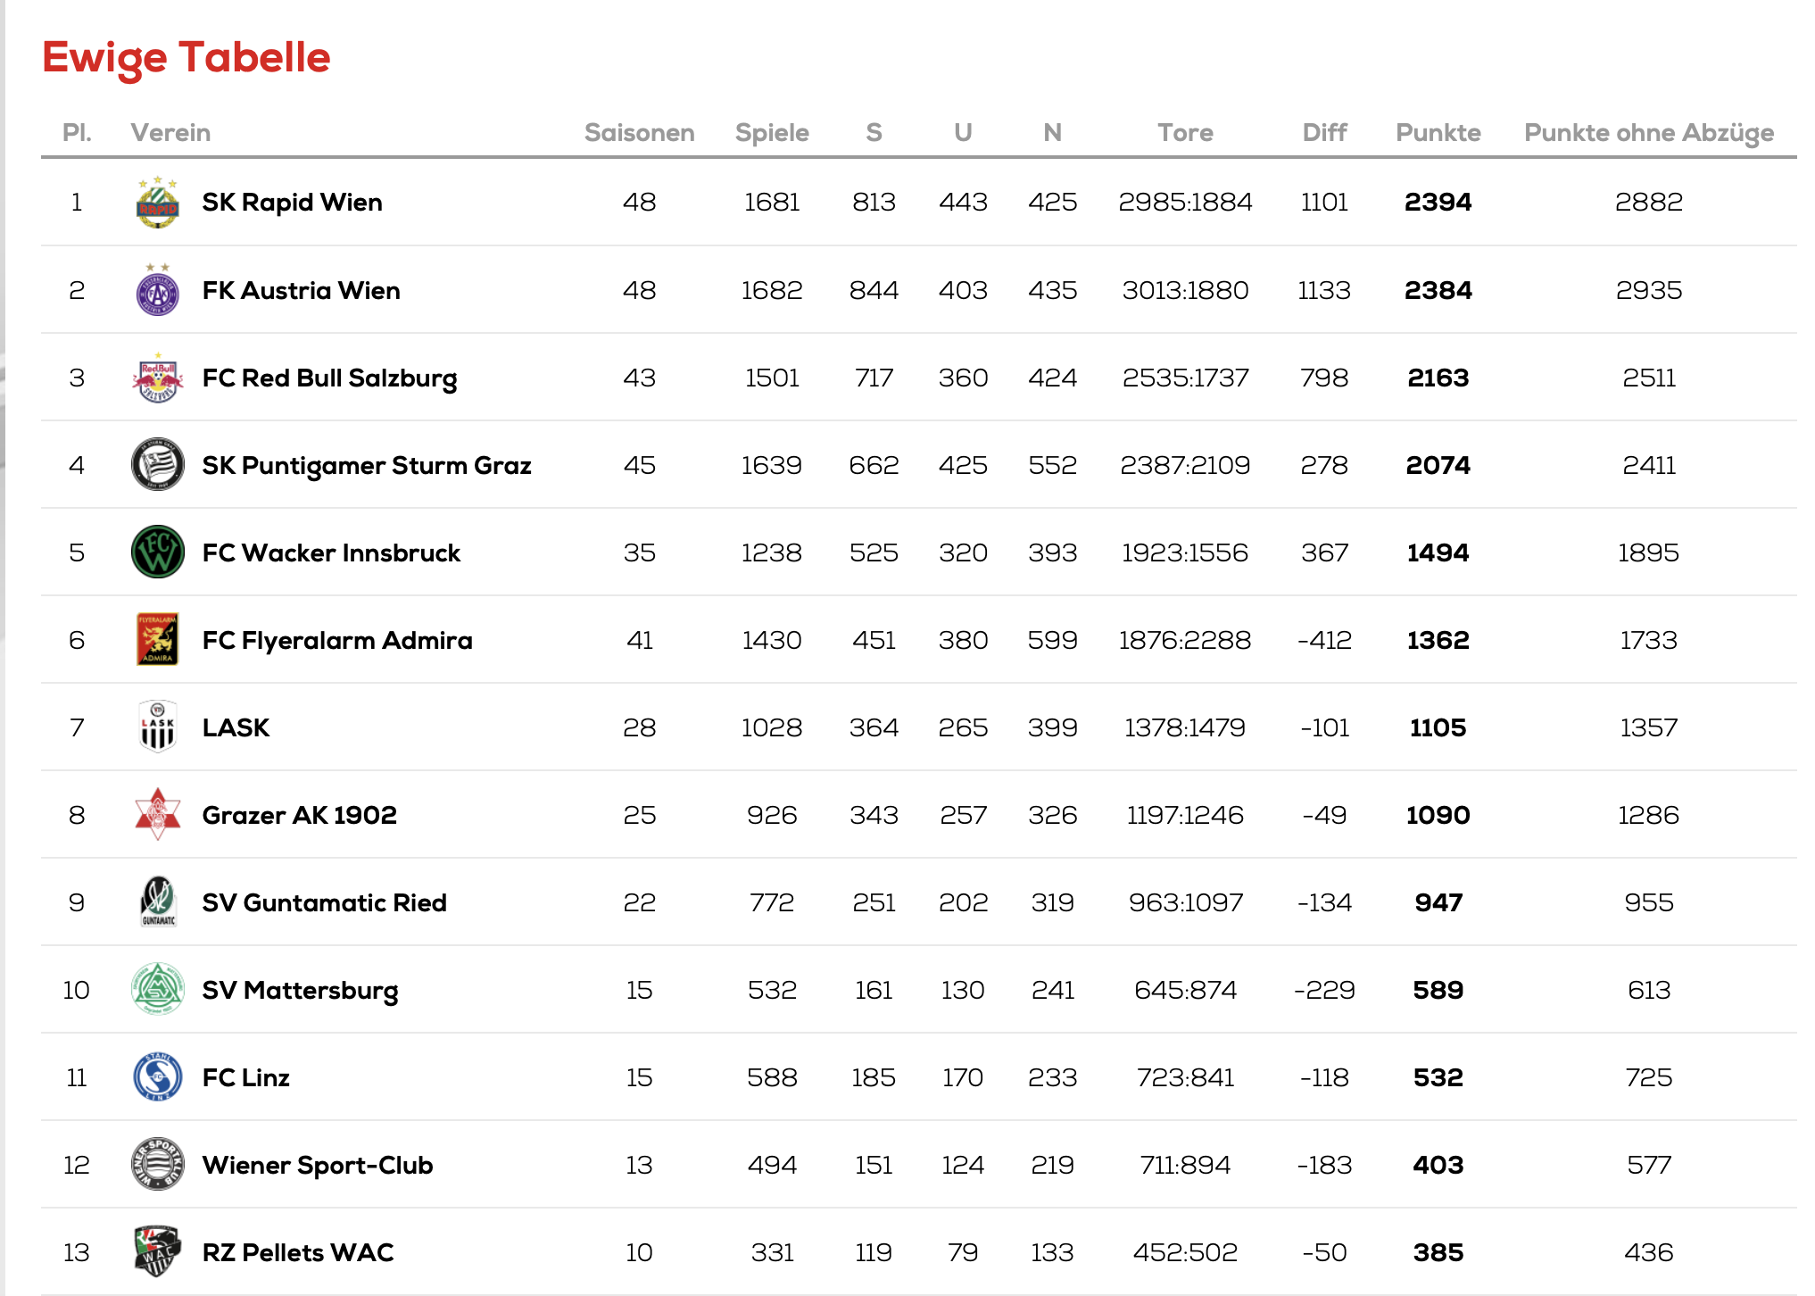Click the SV Mattersburg green emblem
Viewport: 1815px width, 1296px height.
(x=158, y=989)
